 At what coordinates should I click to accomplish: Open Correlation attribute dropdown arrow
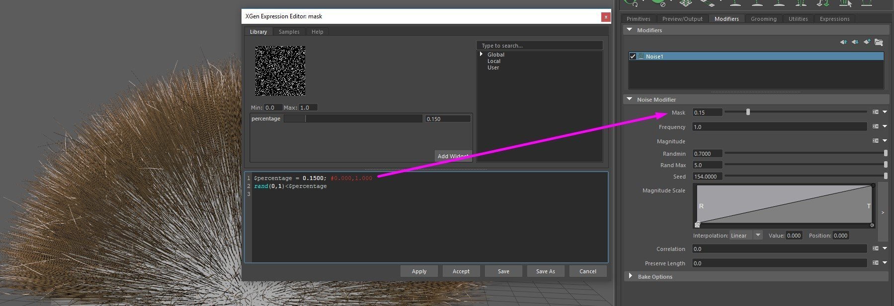tap(885, 248)
